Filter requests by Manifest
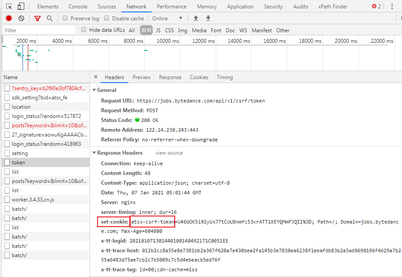Viewport: 402px width, 277px height. pos(262,30)
